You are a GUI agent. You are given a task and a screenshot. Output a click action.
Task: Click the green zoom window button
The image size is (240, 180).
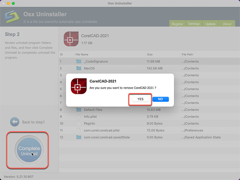[13, 4]
